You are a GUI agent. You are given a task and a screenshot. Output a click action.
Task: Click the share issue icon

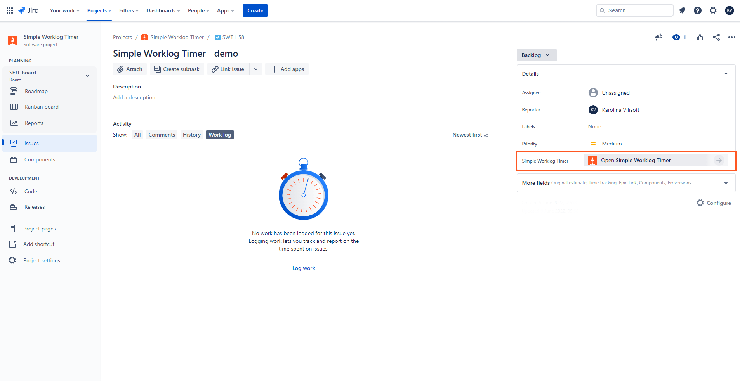[716, 37]
